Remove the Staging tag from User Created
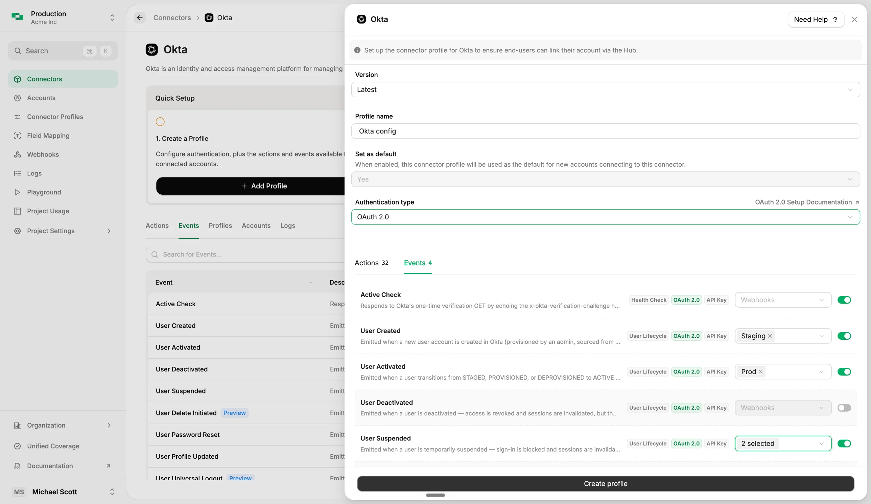Viewport: 871px width, 504px height. [x=770, y=336]
